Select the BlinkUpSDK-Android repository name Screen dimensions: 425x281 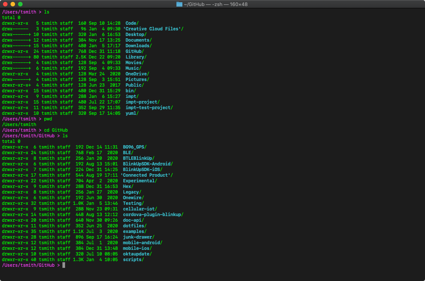(x=147, y=164)
